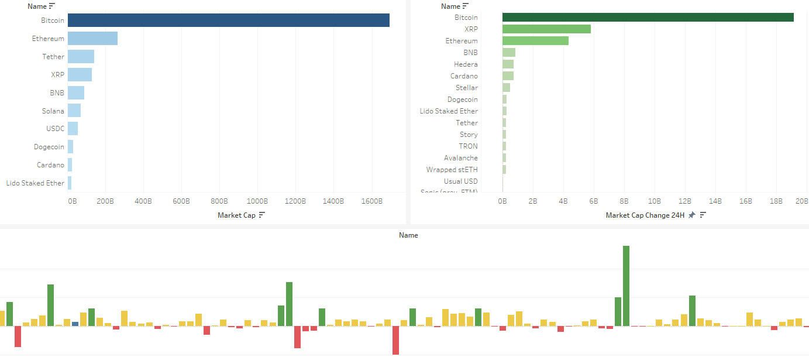Click the Cardano bar in the left chart

point(70,164)
